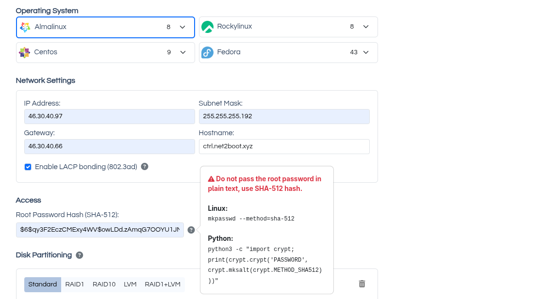Viewport: 560px width, 299px height.
Task: Switch to RAID1 partitioning tab
Action: coord(75,284)
